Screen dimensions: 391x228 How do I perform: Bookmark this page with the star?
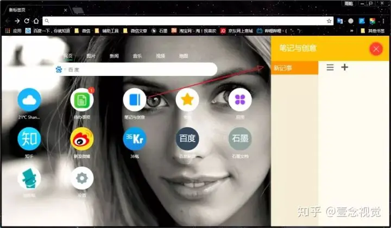pyautogui.click(x=329, y=21)
